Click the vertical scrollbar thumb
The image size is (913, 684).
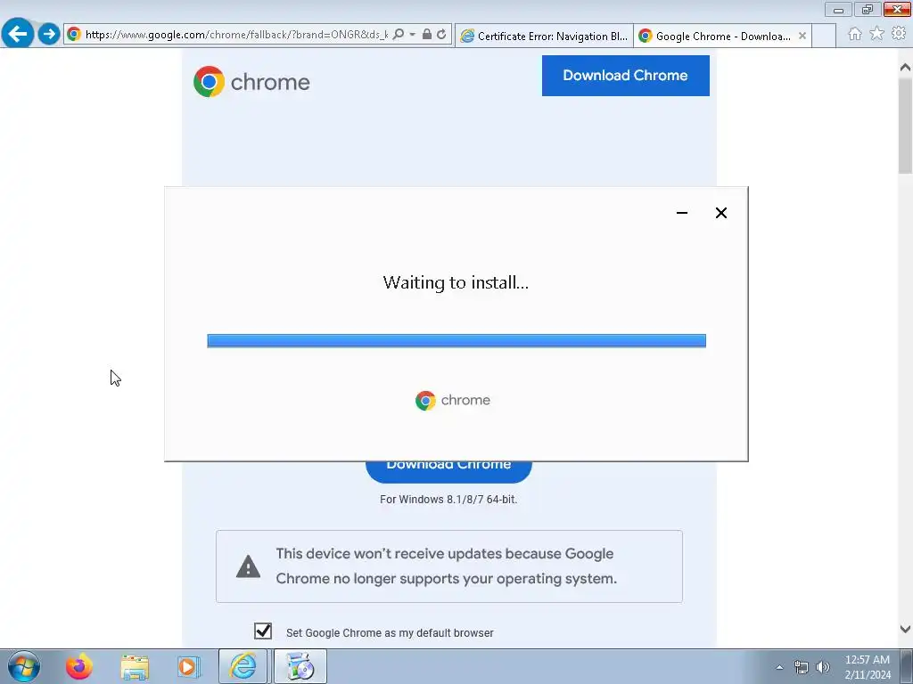coord(905,125)
